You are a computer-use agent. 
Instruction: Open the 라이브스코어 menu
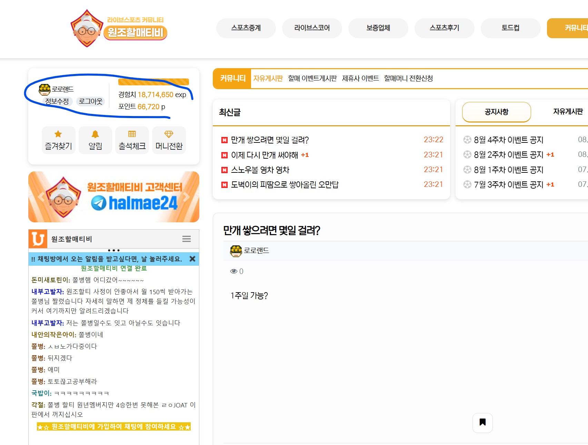tap(312, 28)
